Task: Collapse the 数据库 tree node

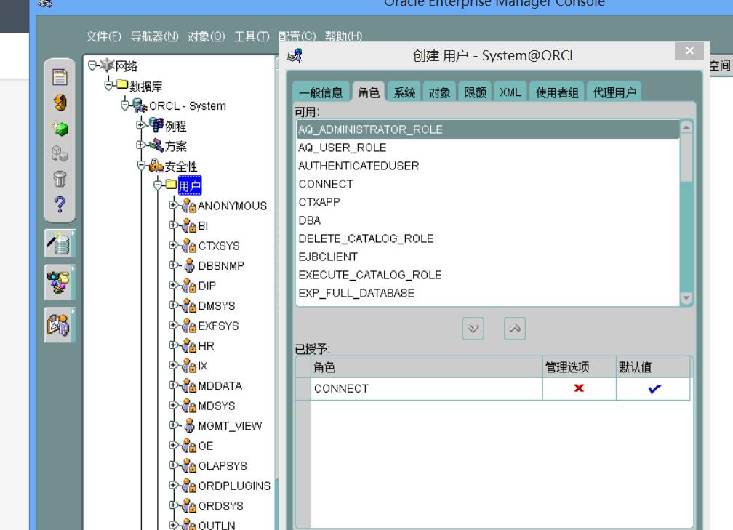Action: click(109, 85)
